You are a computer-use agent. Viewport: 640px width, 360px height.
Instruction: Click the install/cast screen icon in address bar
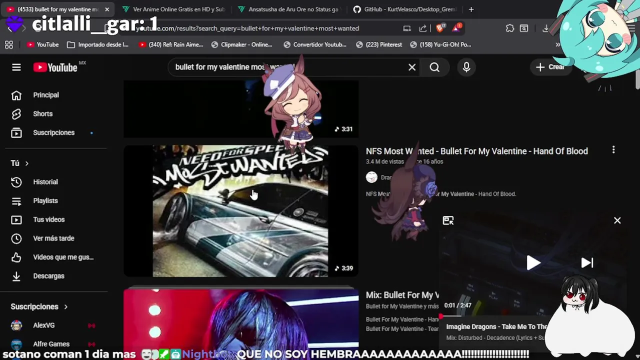(407, 28)
